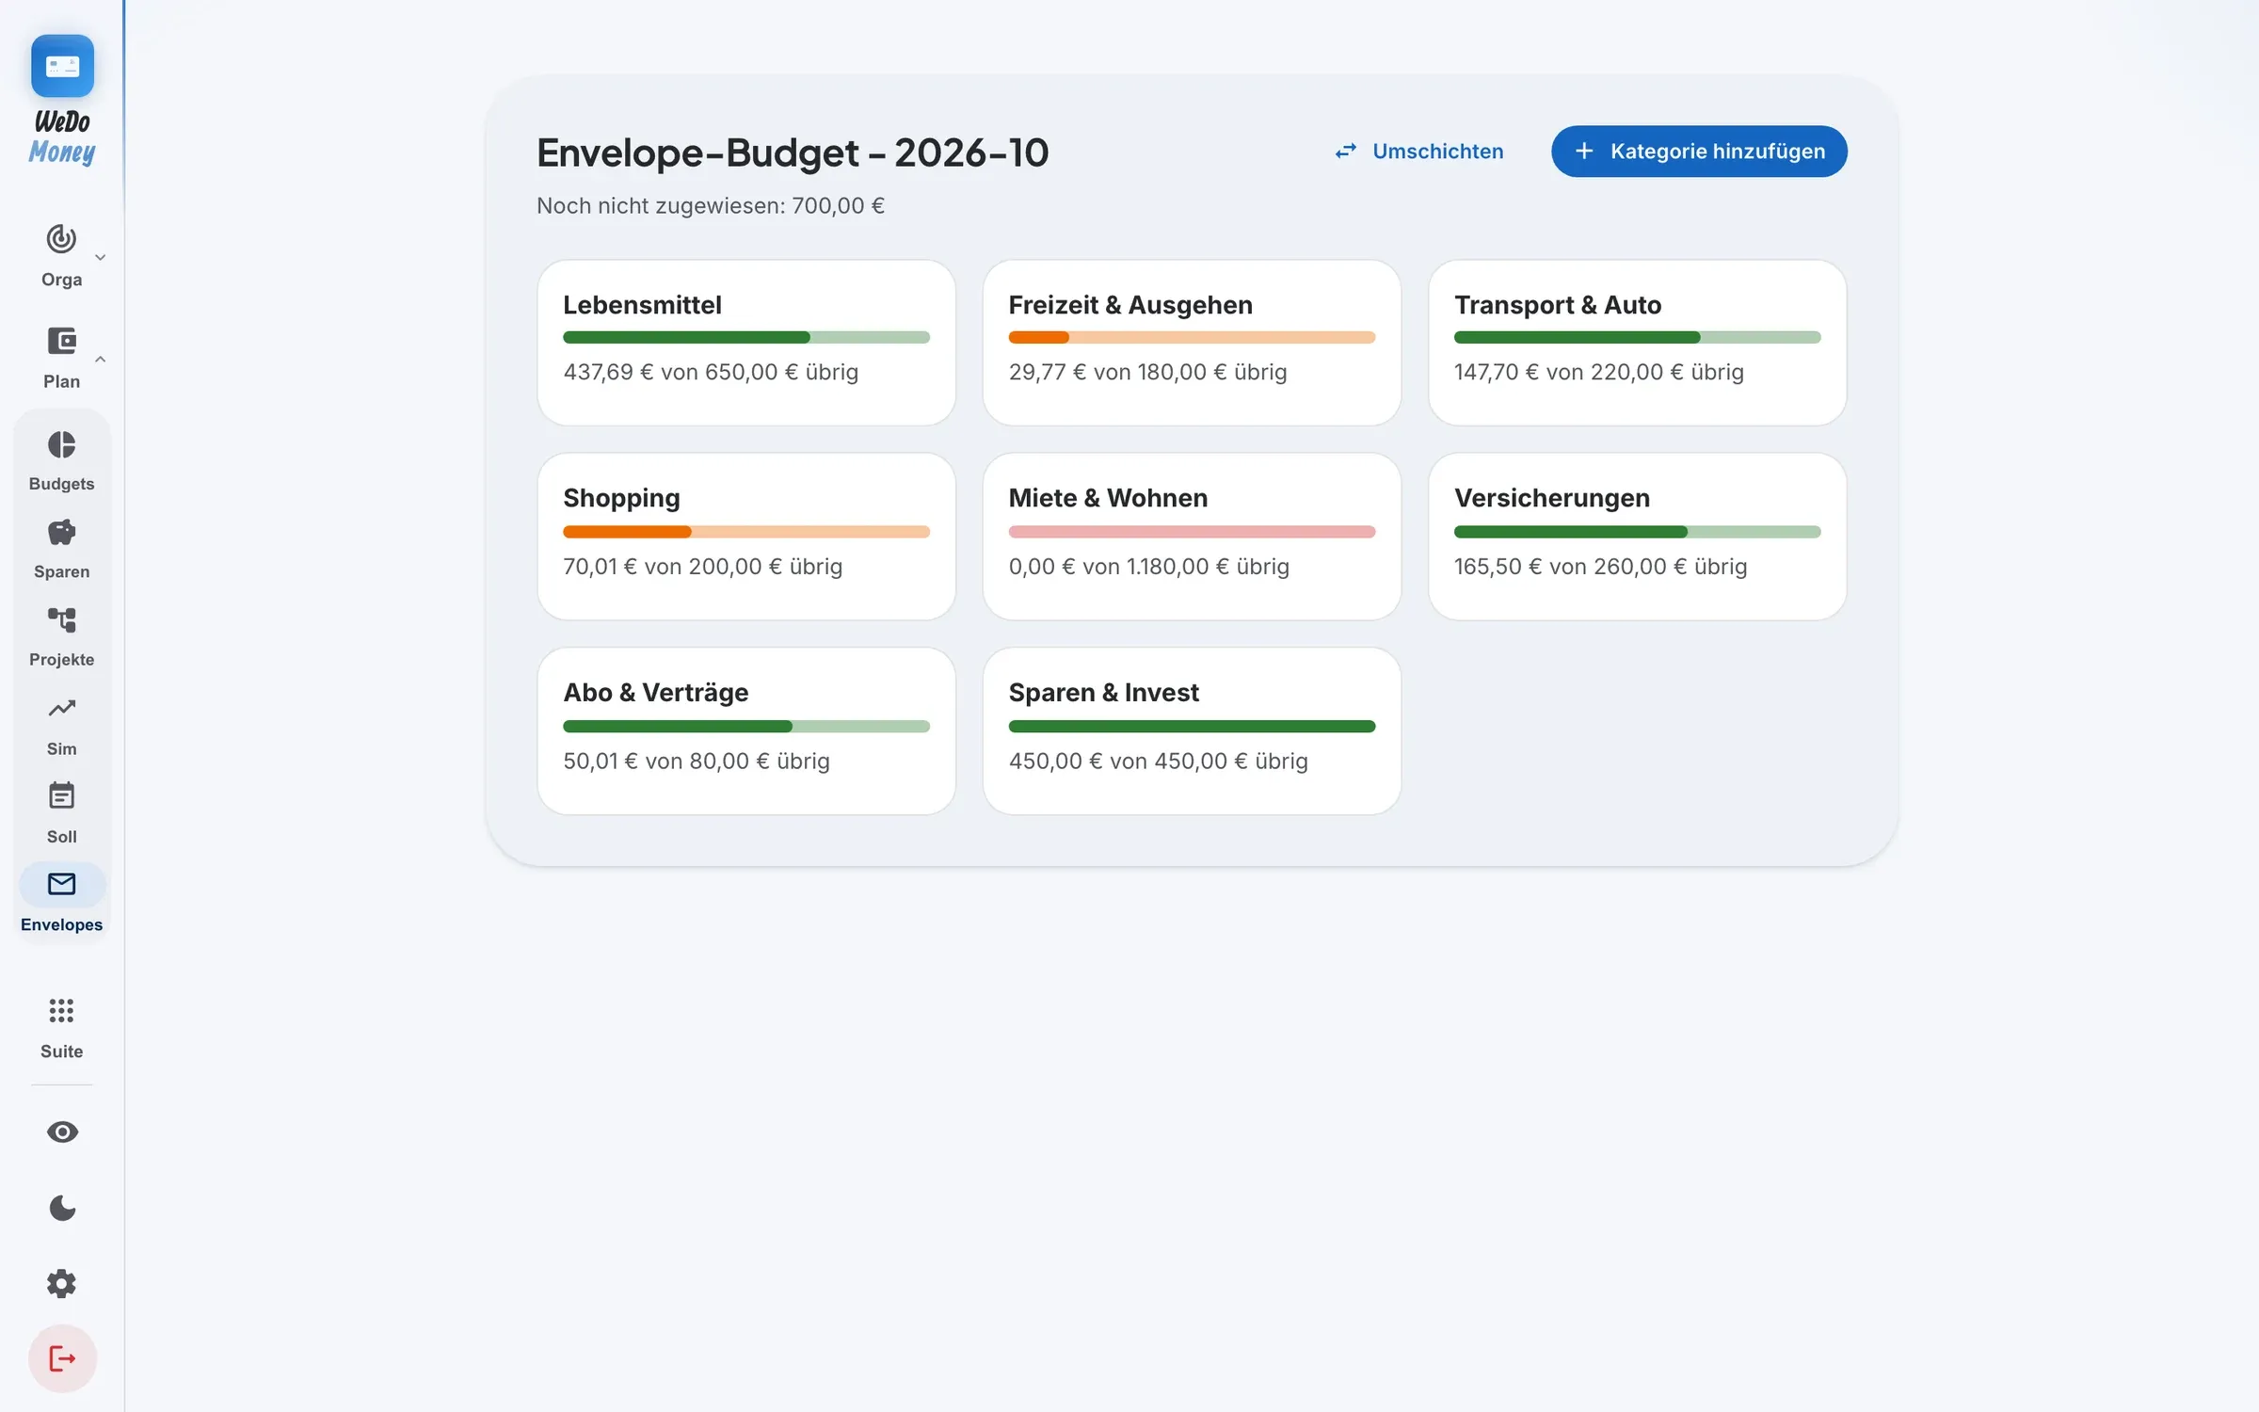Screen dimensions: 2259x1412
Task: Select the Suite menu label
Action: (61, 1051)
